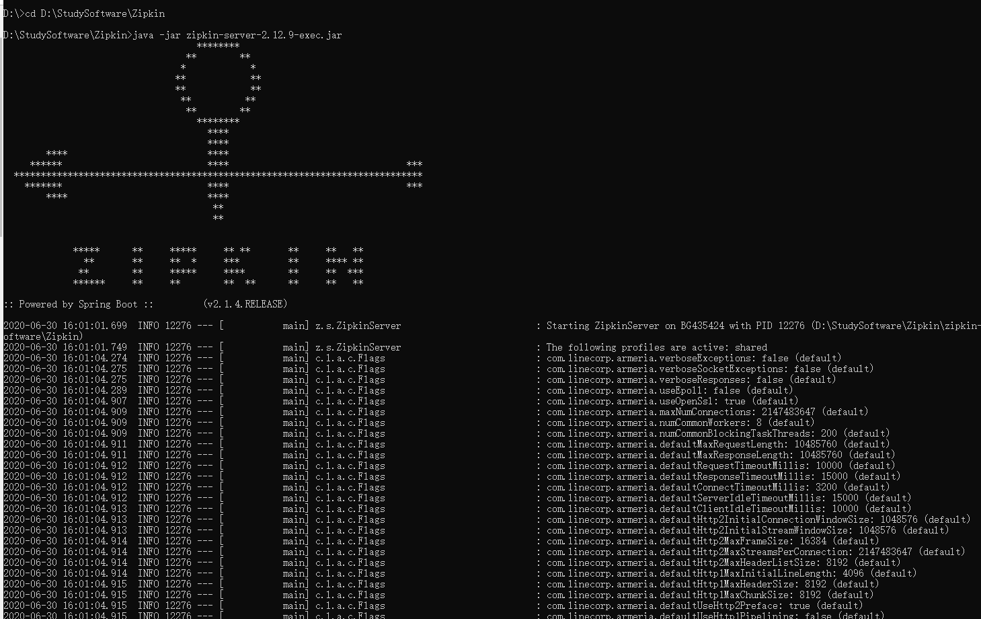
Task: Click 'useOpenSsl: true (default)' log entry
Action: (729, 401)
